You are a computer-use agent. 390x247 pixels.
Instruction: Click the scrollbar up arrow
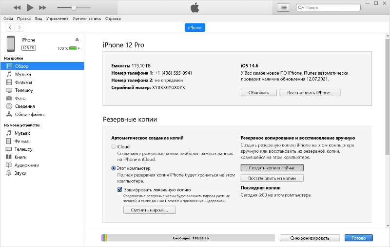[388, 36]
